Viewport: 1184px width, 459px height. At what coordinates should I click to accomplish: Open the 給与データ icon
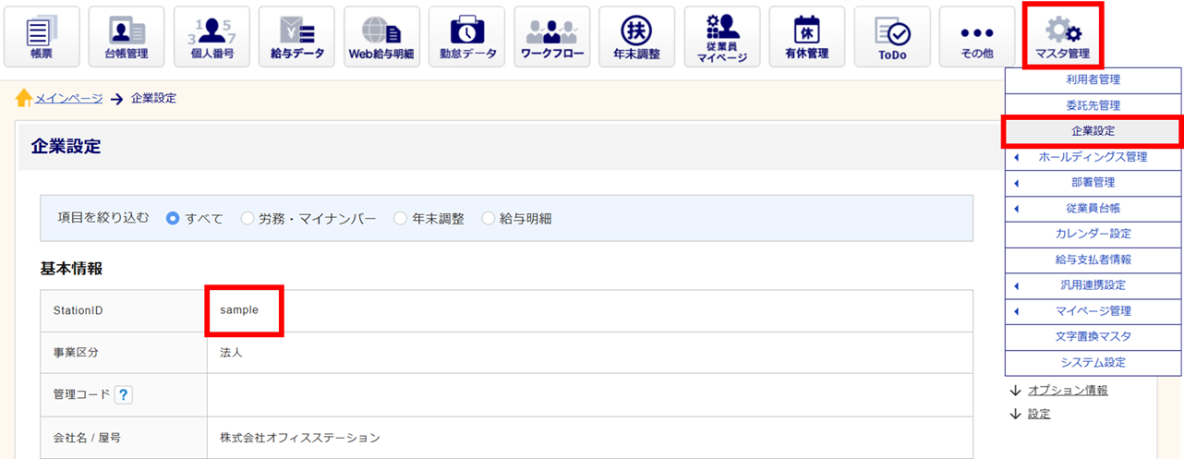[x=296, y=37]
